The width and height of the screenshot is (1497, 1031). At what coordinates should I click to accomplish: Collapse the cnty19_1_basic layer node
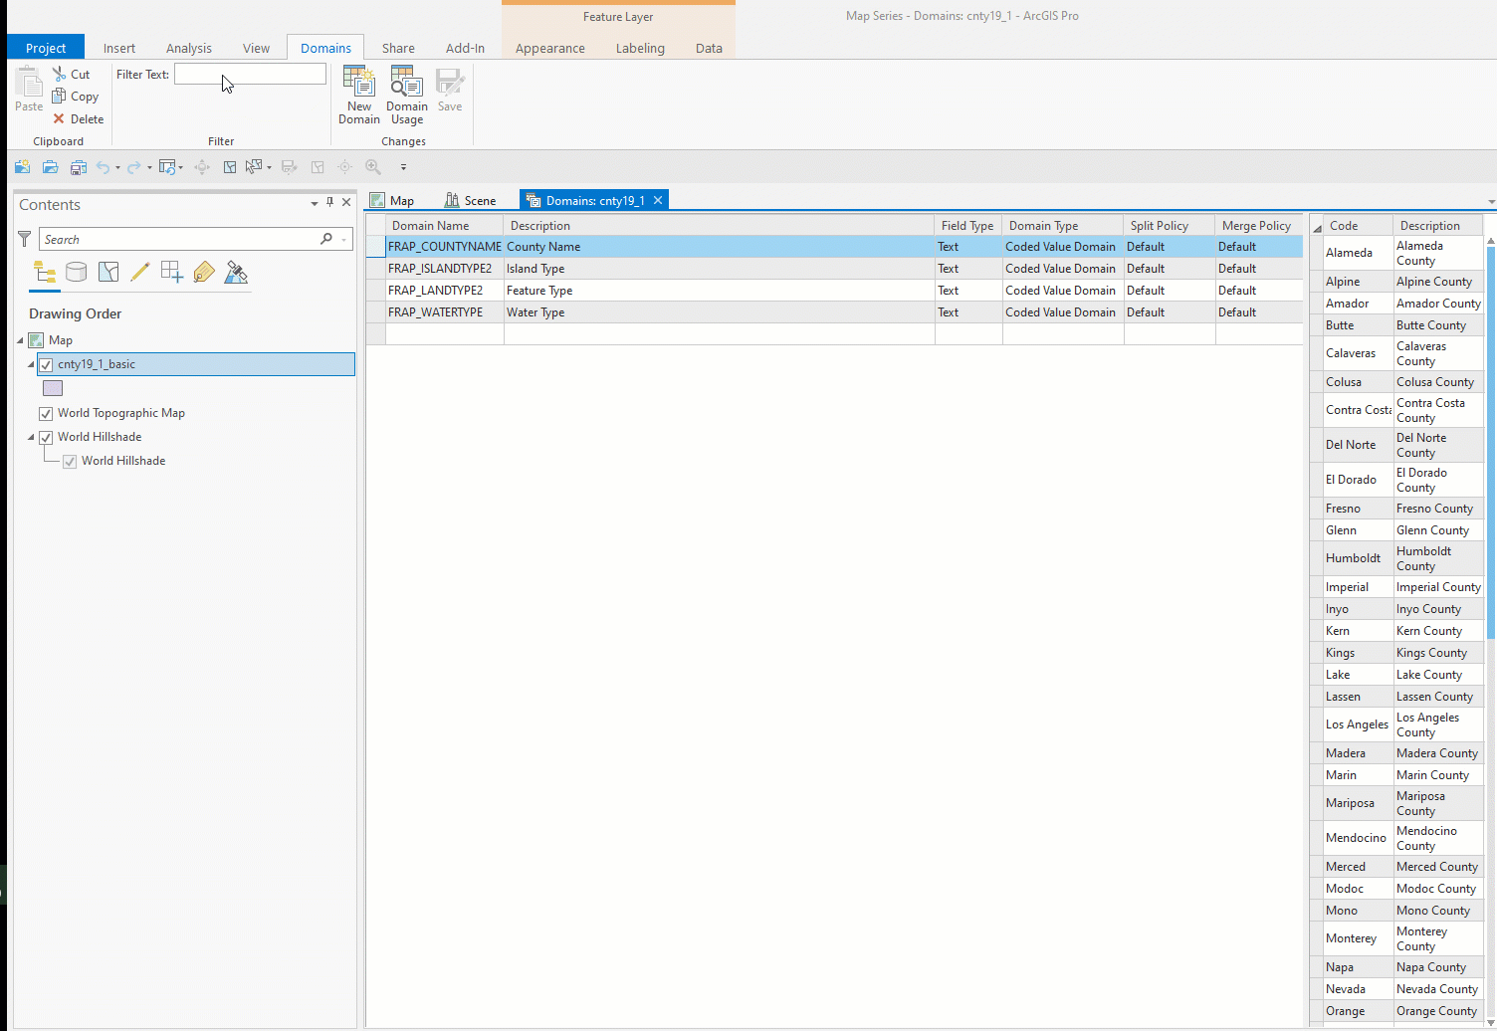pyautogui.click(x=31, y=364)
